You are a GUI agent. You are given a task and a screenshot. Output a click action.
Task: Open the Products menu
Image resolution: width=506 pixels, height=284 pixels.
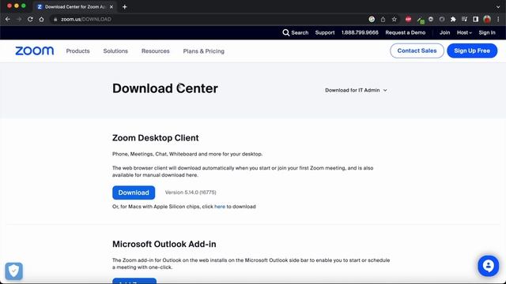77,50
